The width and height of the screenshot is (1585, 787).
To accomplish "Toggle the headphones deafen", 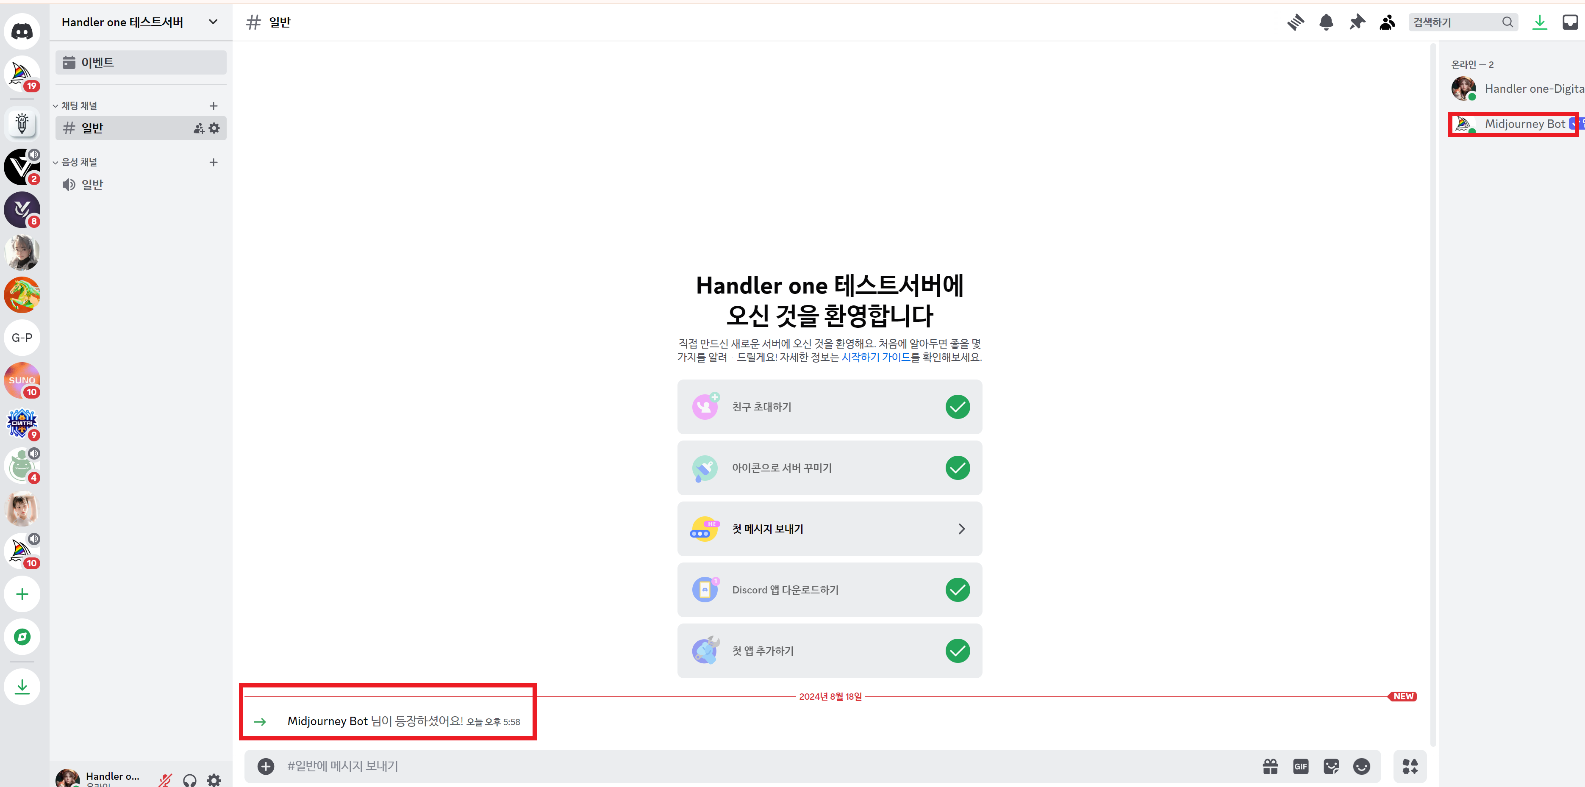I will pos(190,780).
